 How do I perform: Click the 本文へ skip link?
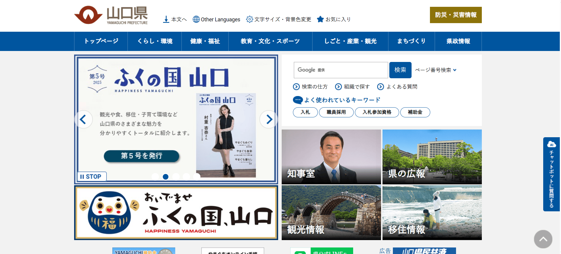pos(175,19)
